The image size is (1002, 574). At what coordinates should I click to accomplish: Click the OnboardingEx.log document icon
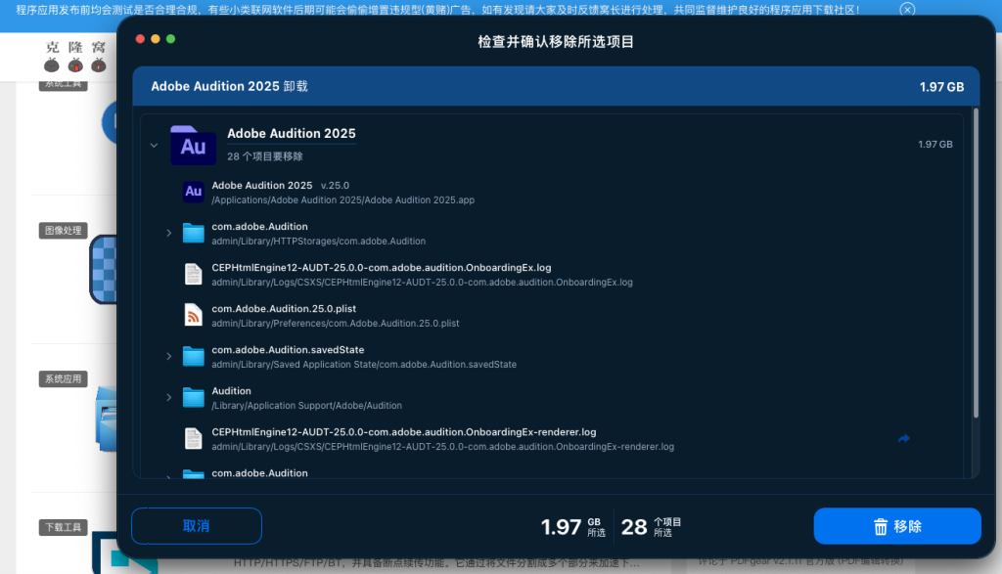193,274
